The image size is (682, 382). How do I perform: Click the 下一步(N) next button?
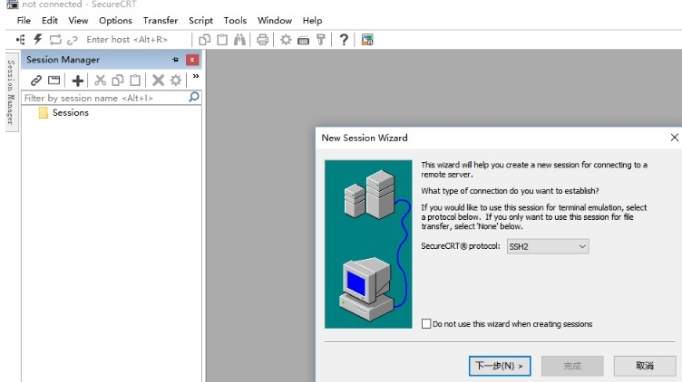pos(500,366)
